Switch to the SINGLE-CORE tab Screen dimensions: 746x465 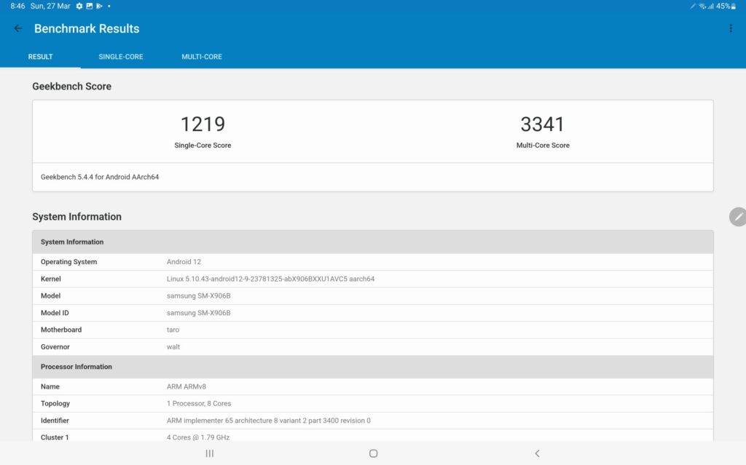tap(121, 56)
